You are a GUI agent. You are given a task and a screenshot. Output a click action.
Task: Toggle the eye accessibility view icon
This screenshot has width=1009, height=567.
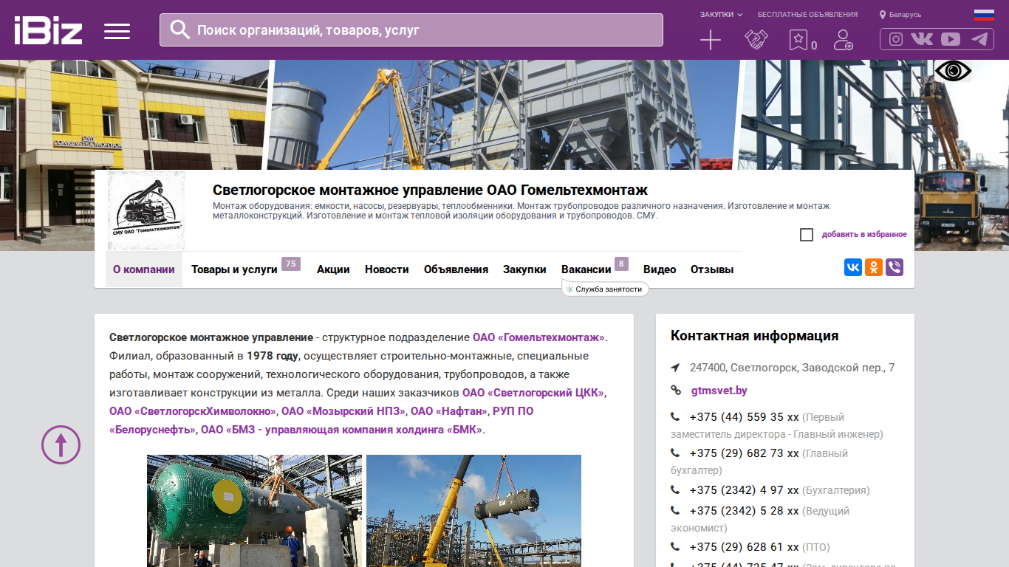[x=954, y=71]
